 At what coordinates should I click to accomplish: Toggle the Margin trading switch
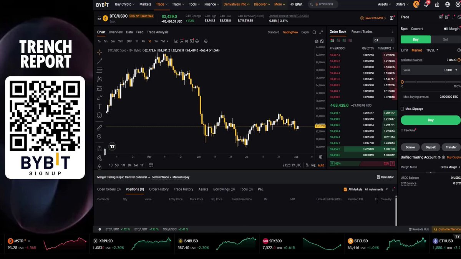[x=446, y=29]
